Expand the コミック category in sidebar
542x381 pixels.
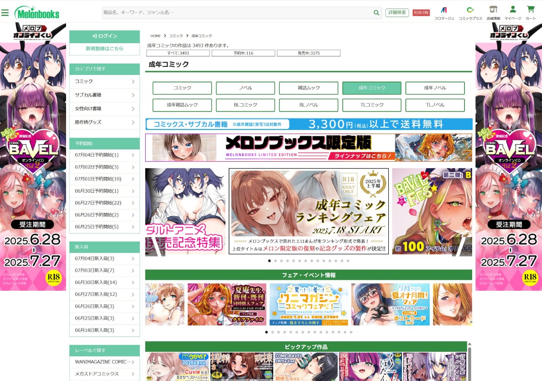pos(105,81)
